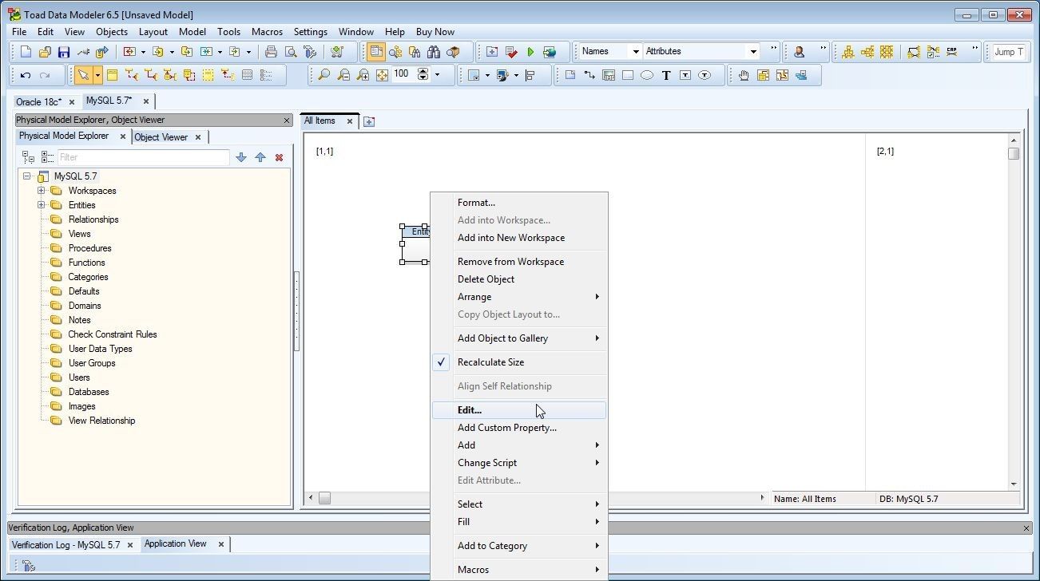This screenshot has height=581, width=1040.
Task: Select the Rectangle shape tool
Action: click(x=628, y=75)
